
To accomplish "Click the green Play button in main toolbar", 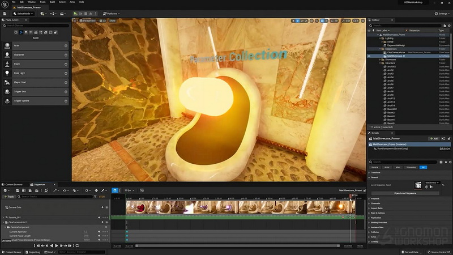I will [x=75, y=14].
